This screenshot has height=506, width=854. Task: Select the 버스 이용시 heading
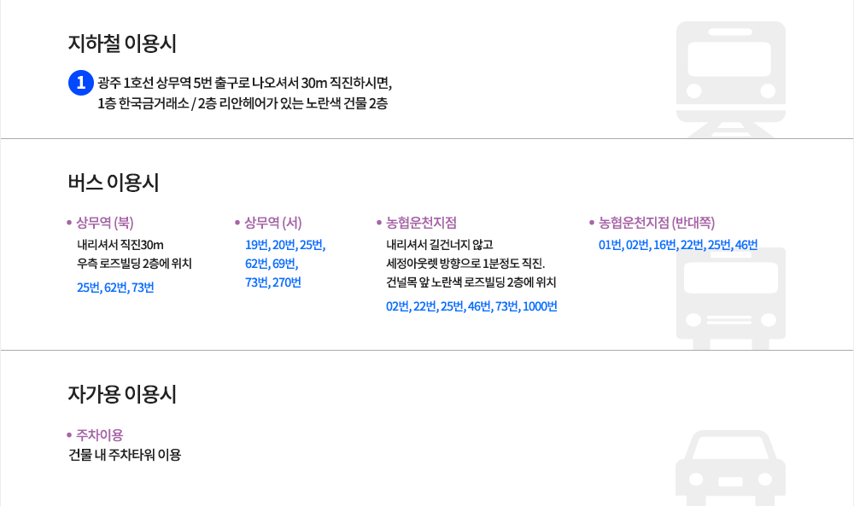click(114, 183)
